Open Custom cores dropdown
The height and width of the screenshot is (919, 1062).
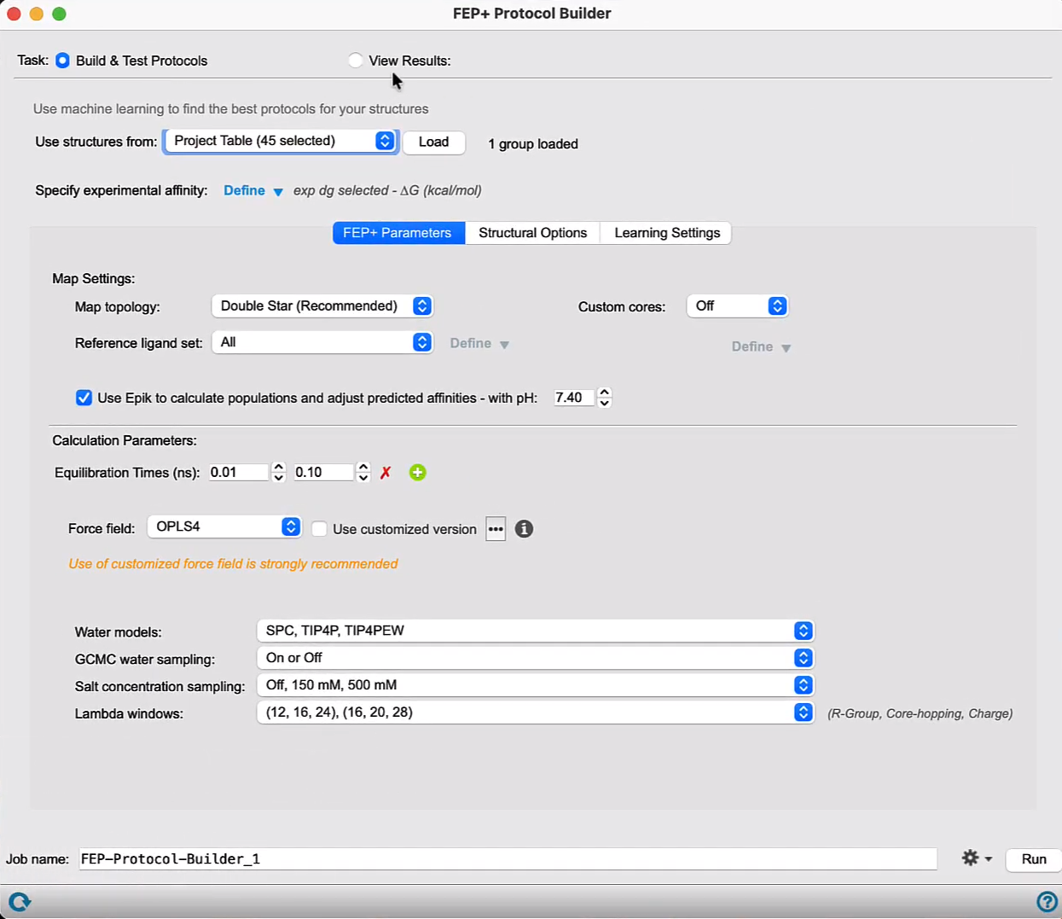pyautogui.click(x=738, y=305)
